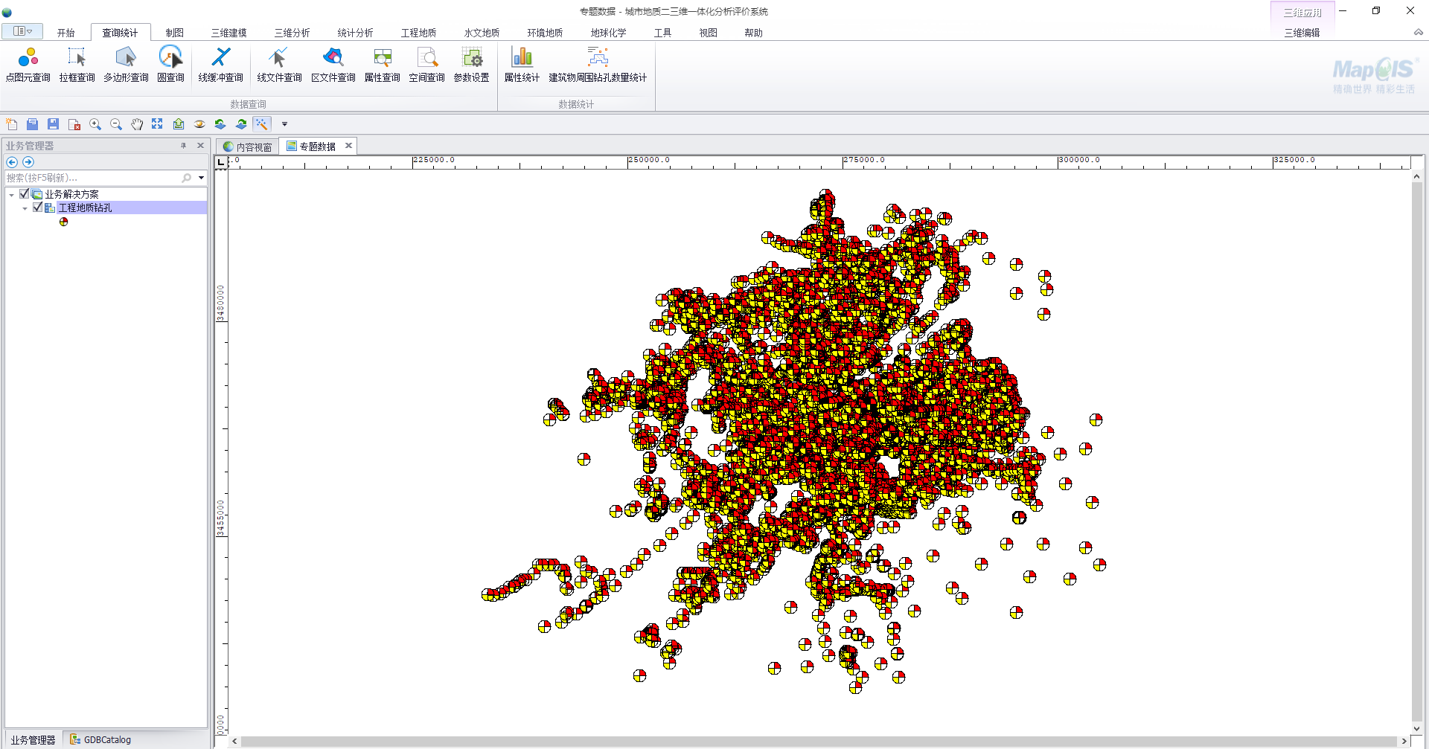Navigate forward in 业务管理器 panel

point(28,162)
